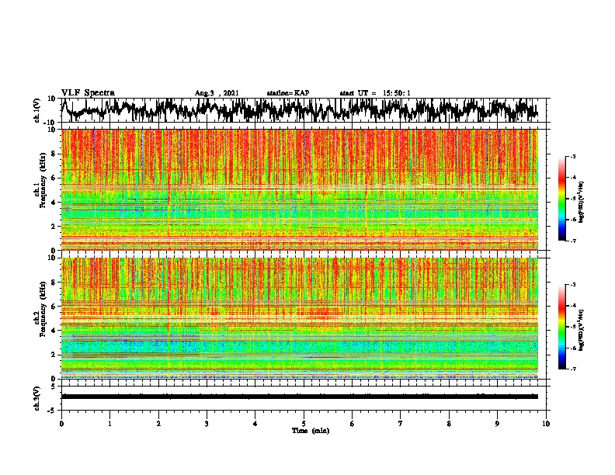This screenshot has width=615, height=475.
Task: Click the "ch.3(V)" axis label
Action: [x=38, y=398]
